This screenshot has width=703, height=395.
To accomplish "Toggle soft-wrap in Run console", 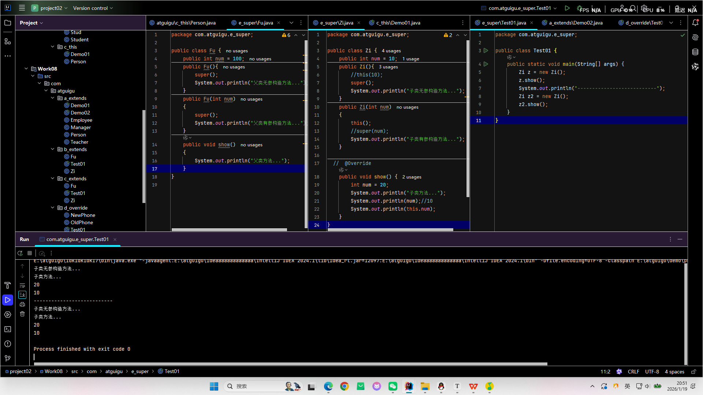I will (x=22, y=285).
